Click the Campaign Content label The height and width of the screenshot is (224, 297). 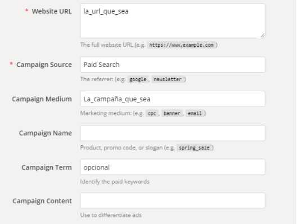[42, 201]
